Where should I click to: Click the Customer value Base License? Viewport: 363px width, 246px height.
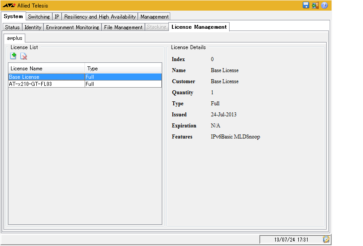pyautogui.click(x=225, y=81)
